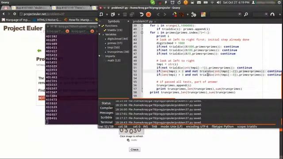
Task: Click the Save all files icon
Action: pyautogui.click(x=132, y=15)
